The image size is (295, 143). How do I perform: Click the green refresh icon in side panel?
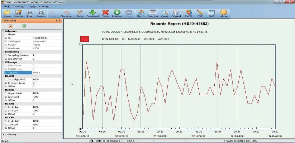click(x=24, y=26)
